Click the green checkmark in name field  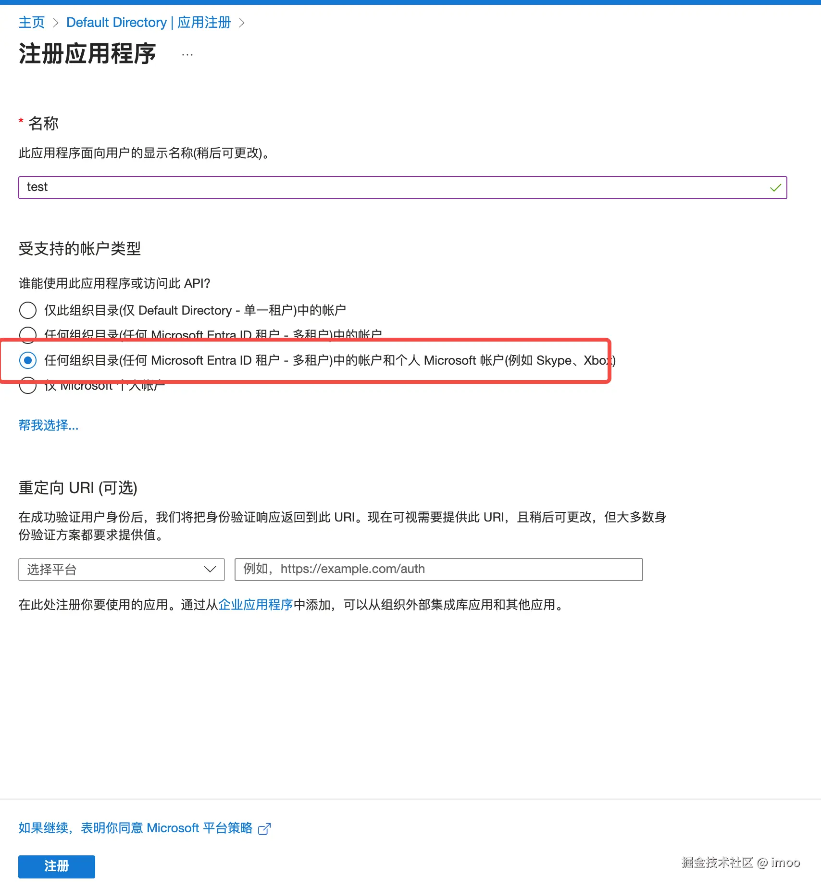[775, 188]
